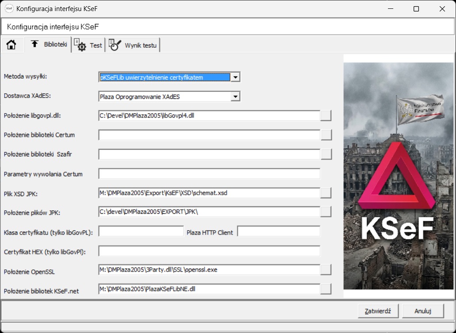This screenshot has width=456, height=333.
Task: Click the KSeF app icon in title bar
Action: click(9, 9)
